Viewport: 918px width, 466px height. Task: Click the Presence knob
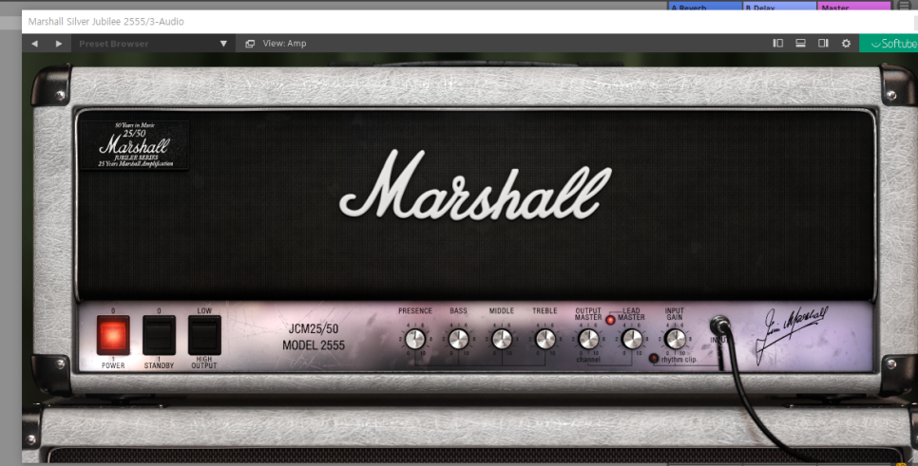coord(414,339)
